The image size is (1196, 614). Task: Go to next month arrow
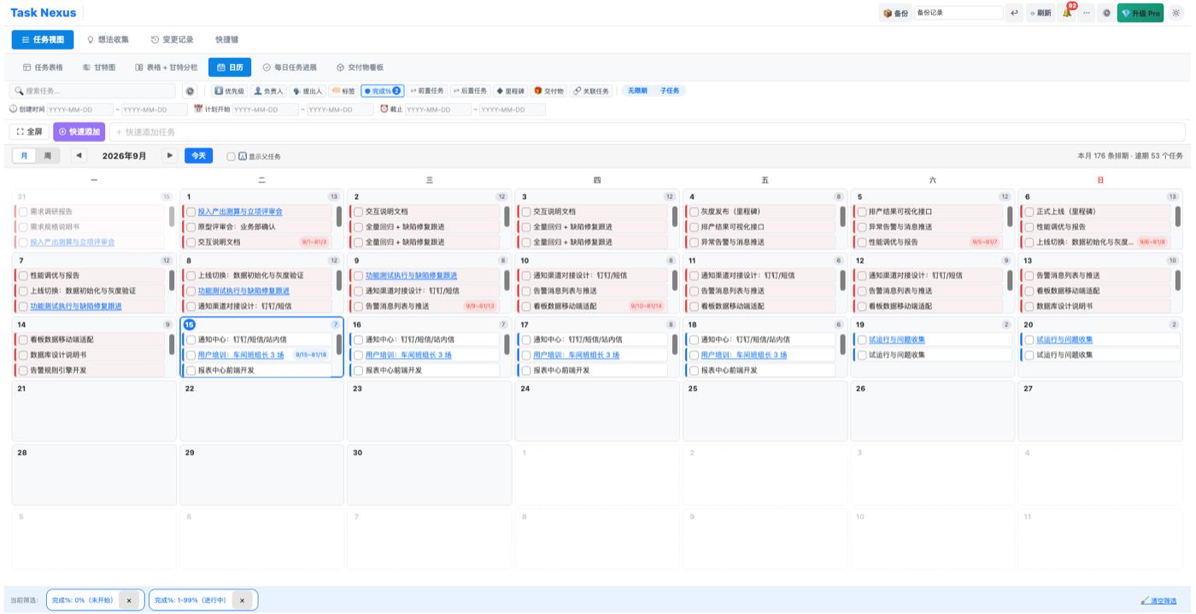click(170, 156)
